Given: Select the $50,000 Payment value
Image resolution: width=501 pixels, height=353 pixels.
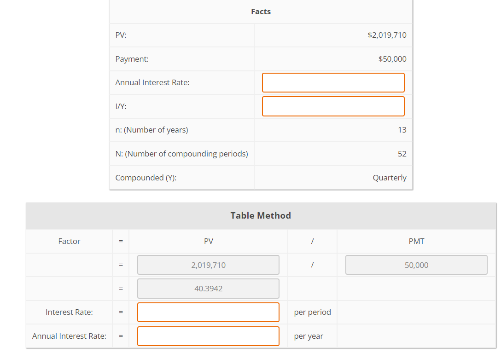Looking at the screenshot, I should 392,59.
